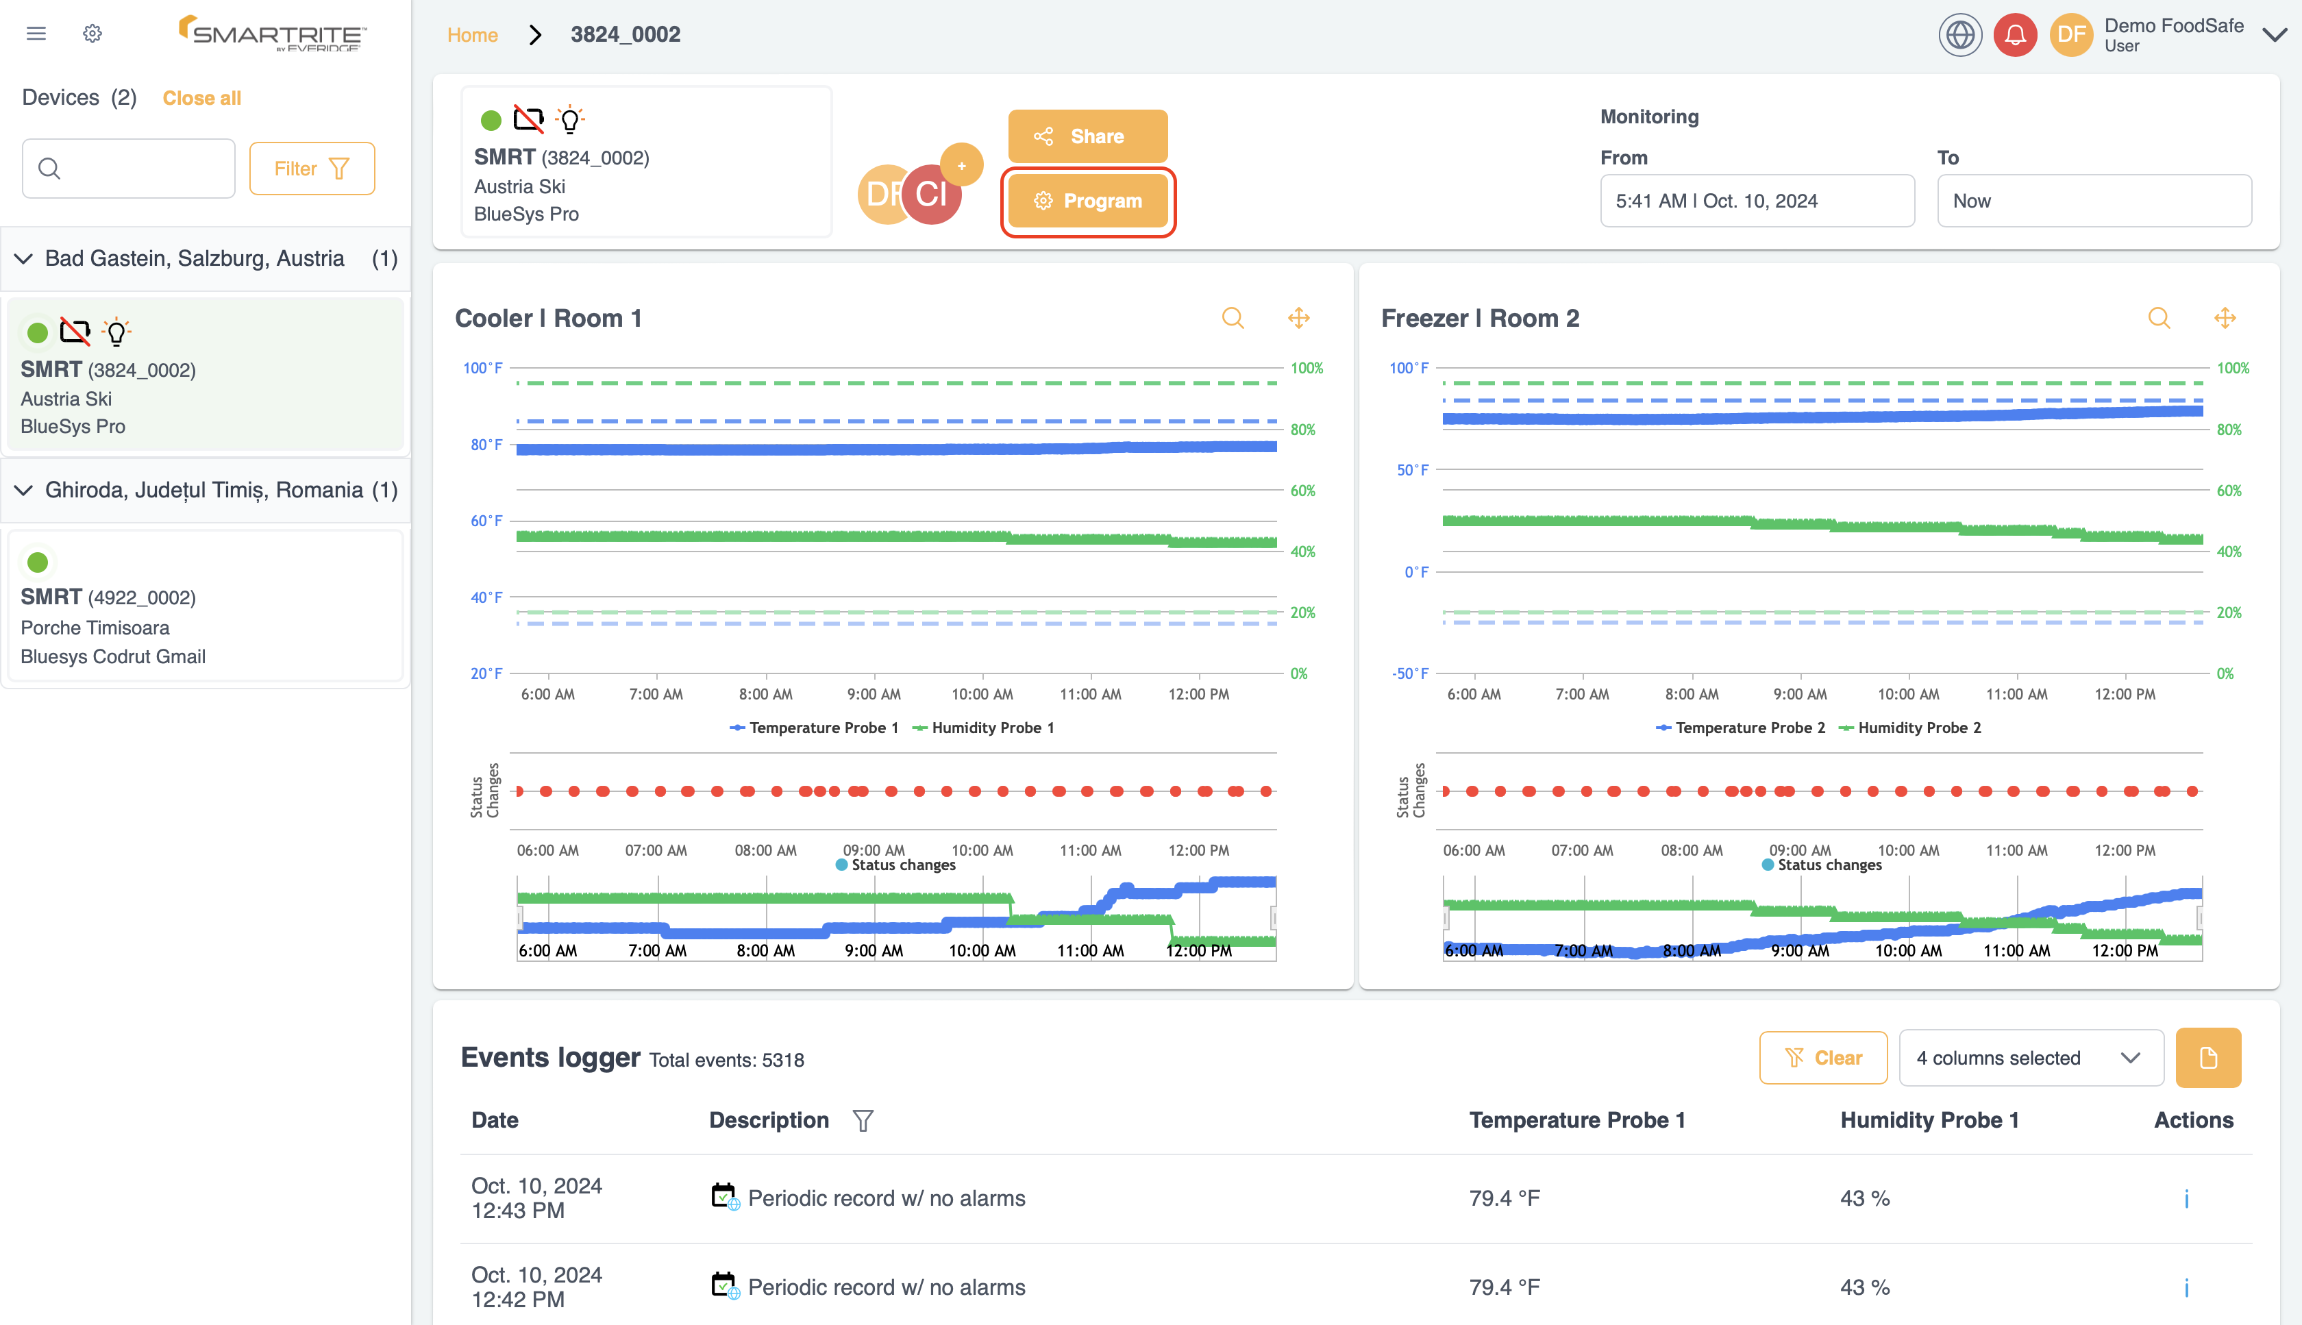Collapse the Ghiroda, Județul Timiș, Romania group

[25, 491]
